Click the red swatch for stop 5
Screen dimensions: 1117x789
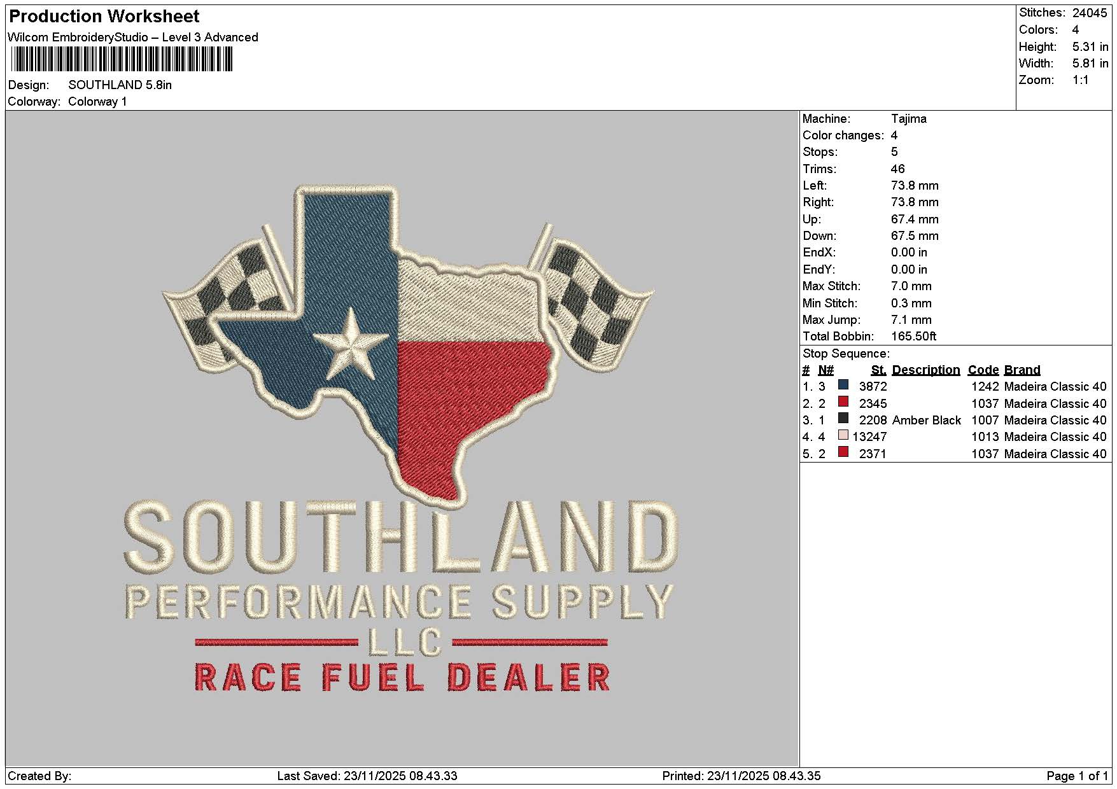tap(843, 452)
